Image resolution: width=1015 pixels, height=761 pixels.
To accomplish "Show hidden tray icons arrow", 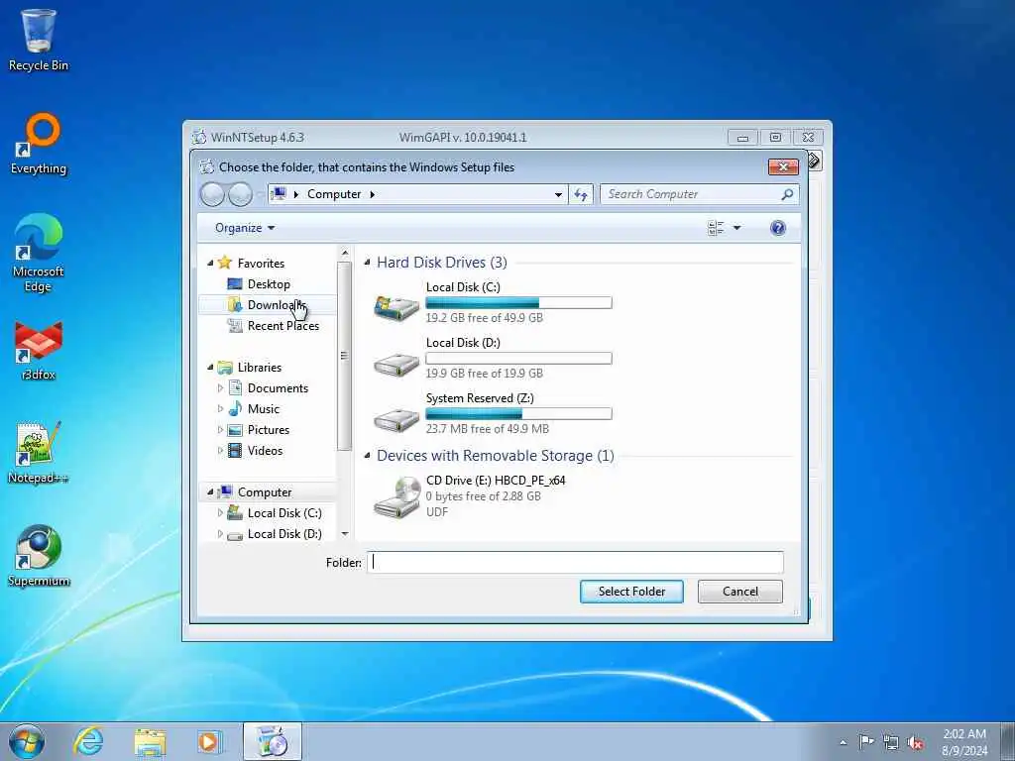I will point(843,742).
